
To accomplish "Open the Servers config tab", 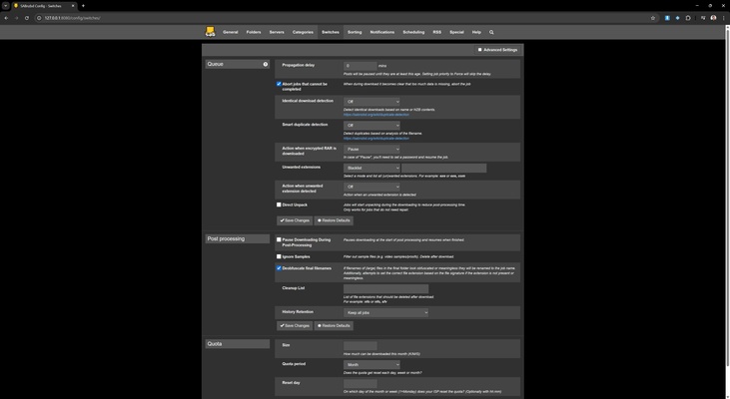I will tap(277, 32).
